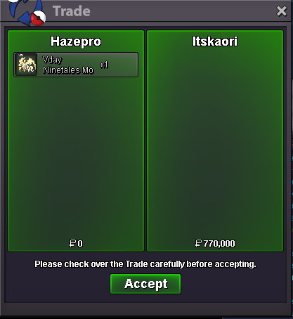Screen dimensions: 293x319
Task: Click the Vday Ninetales Mount sprite icon
Action: pos(27,65)
